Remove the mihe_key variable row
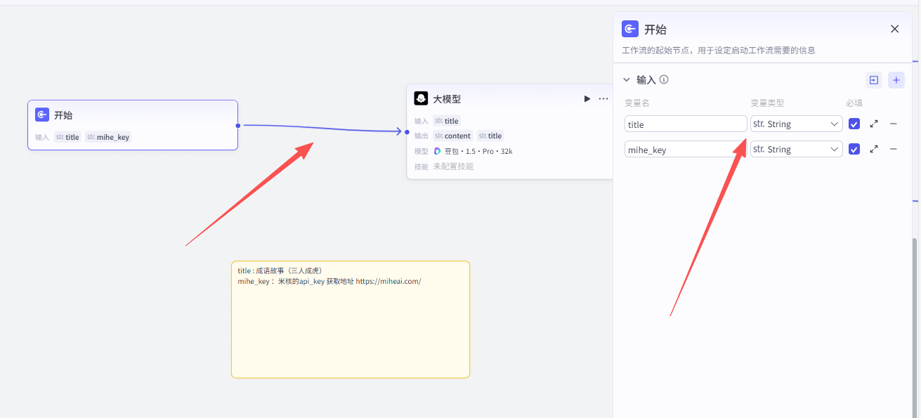The height and width of the screenshot is (418, 921). [894, 149]
